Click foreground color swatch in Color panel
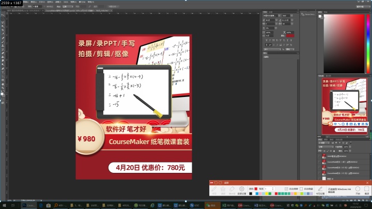 [x=320, y=16]
